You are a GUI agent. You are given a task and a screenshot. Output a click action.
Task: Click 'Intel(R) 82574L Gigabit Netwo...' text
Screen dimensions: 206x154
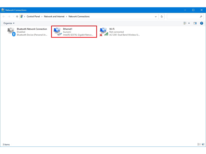click(78, 35)
